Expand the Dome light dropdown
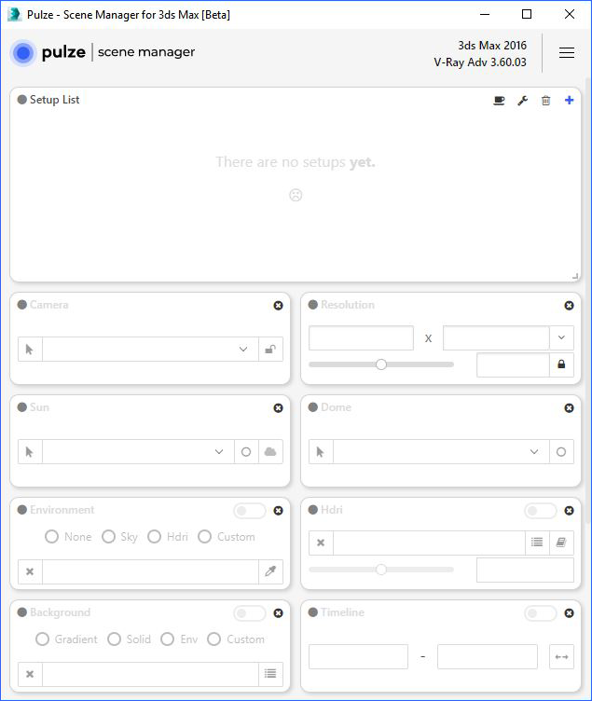 coord(534,452)
